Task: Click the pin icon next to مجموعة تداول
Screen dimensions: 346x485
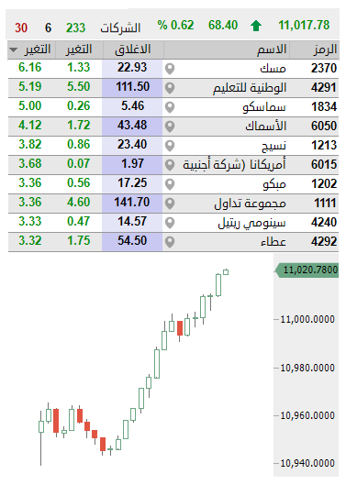Action: coord(170,204)
